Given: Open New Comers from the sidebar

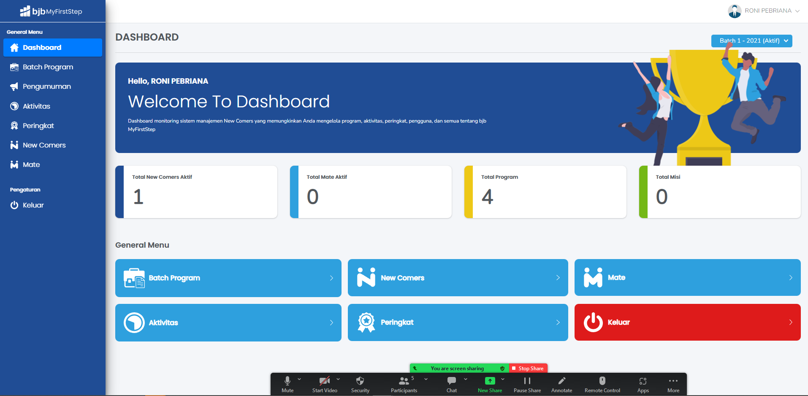Looking at the screenshot, I should [53, 145].
